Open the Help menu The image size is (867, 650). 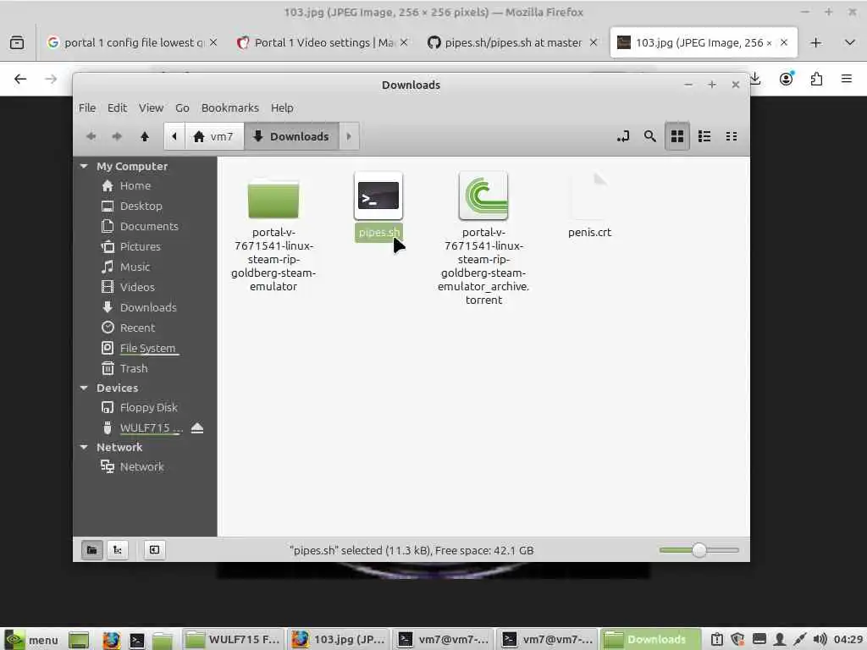coord(282,107)
